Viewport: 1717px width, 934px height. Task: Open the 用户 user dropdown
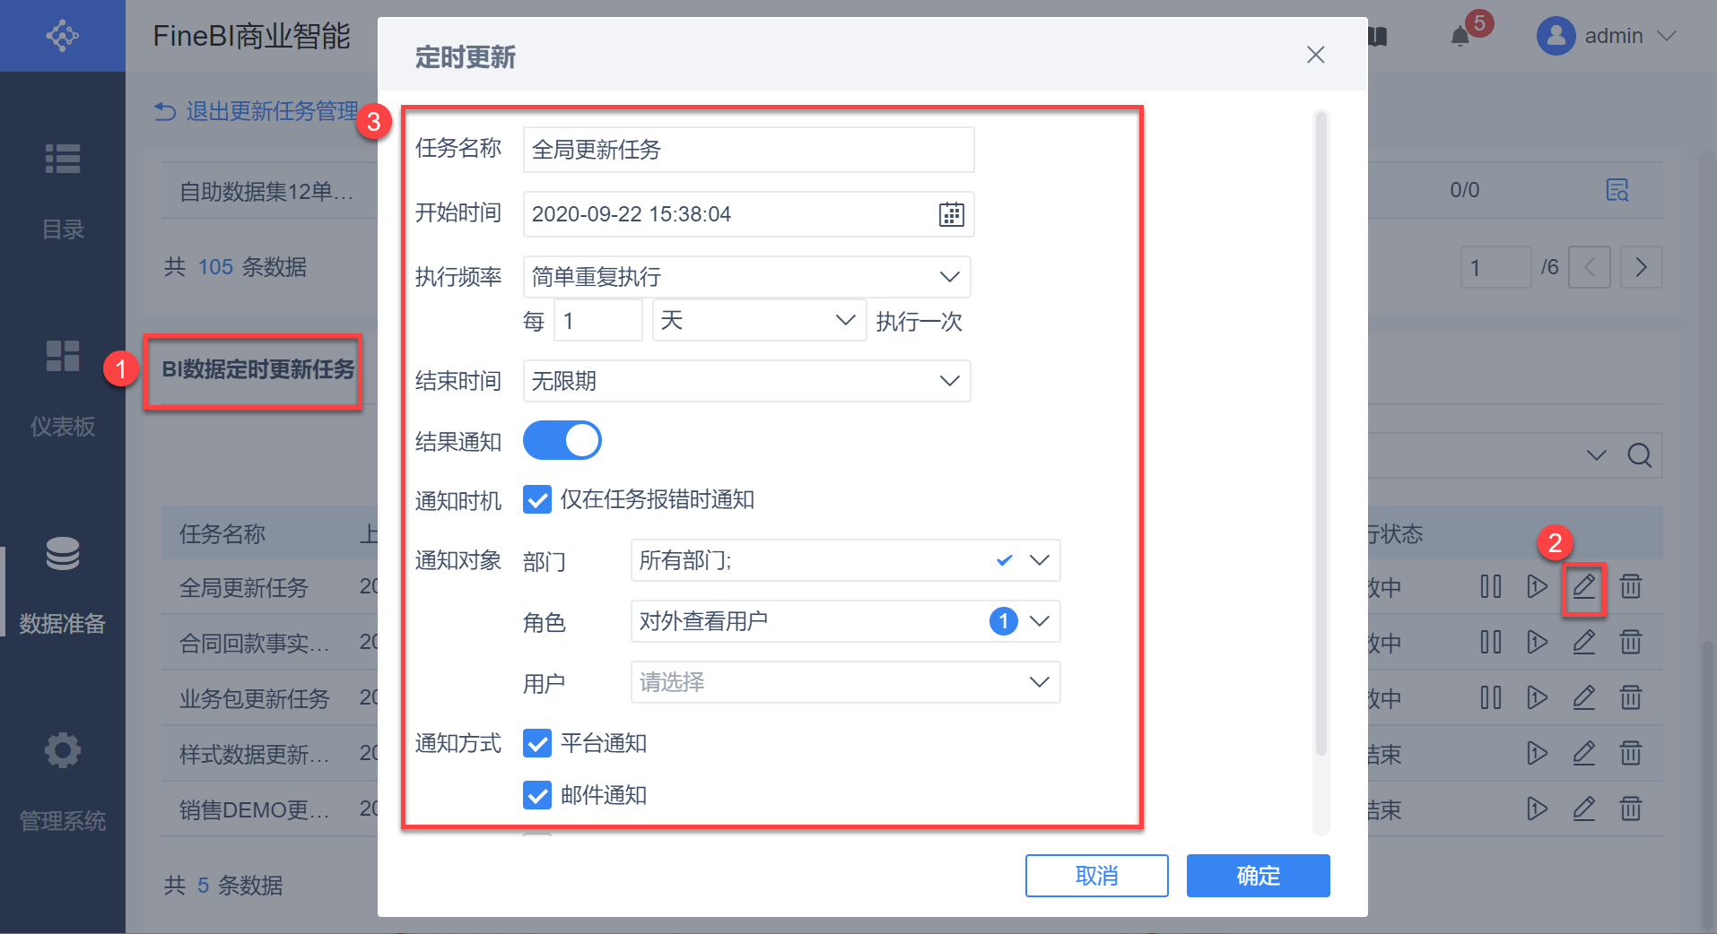pyautogui.click(x=845, y=682)
